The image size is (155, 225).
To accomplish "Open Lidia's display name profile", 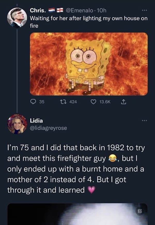I will pos(36,121).
